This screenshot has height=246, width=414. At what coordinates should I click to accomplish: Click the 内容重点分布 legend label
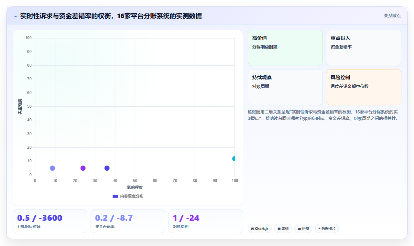point(132,196)
